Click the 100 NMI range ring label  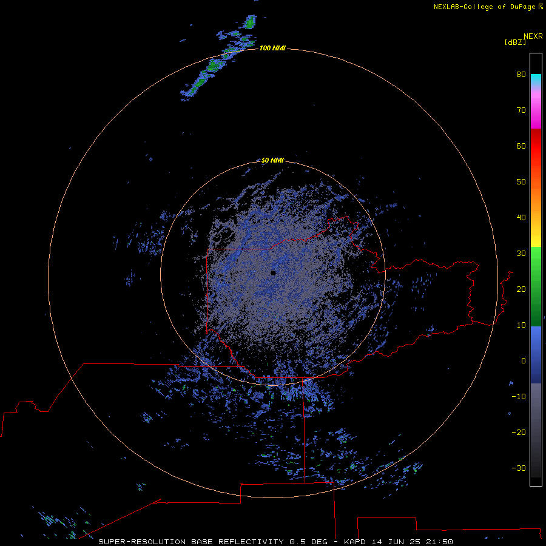(x=272, y=48)
